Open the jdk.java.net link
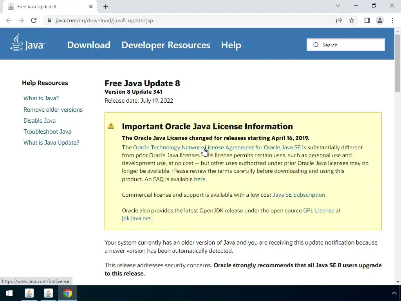Image resolution: width=401 pixels, height=301 pixels. pyautogui.click(x=136, y=218)
